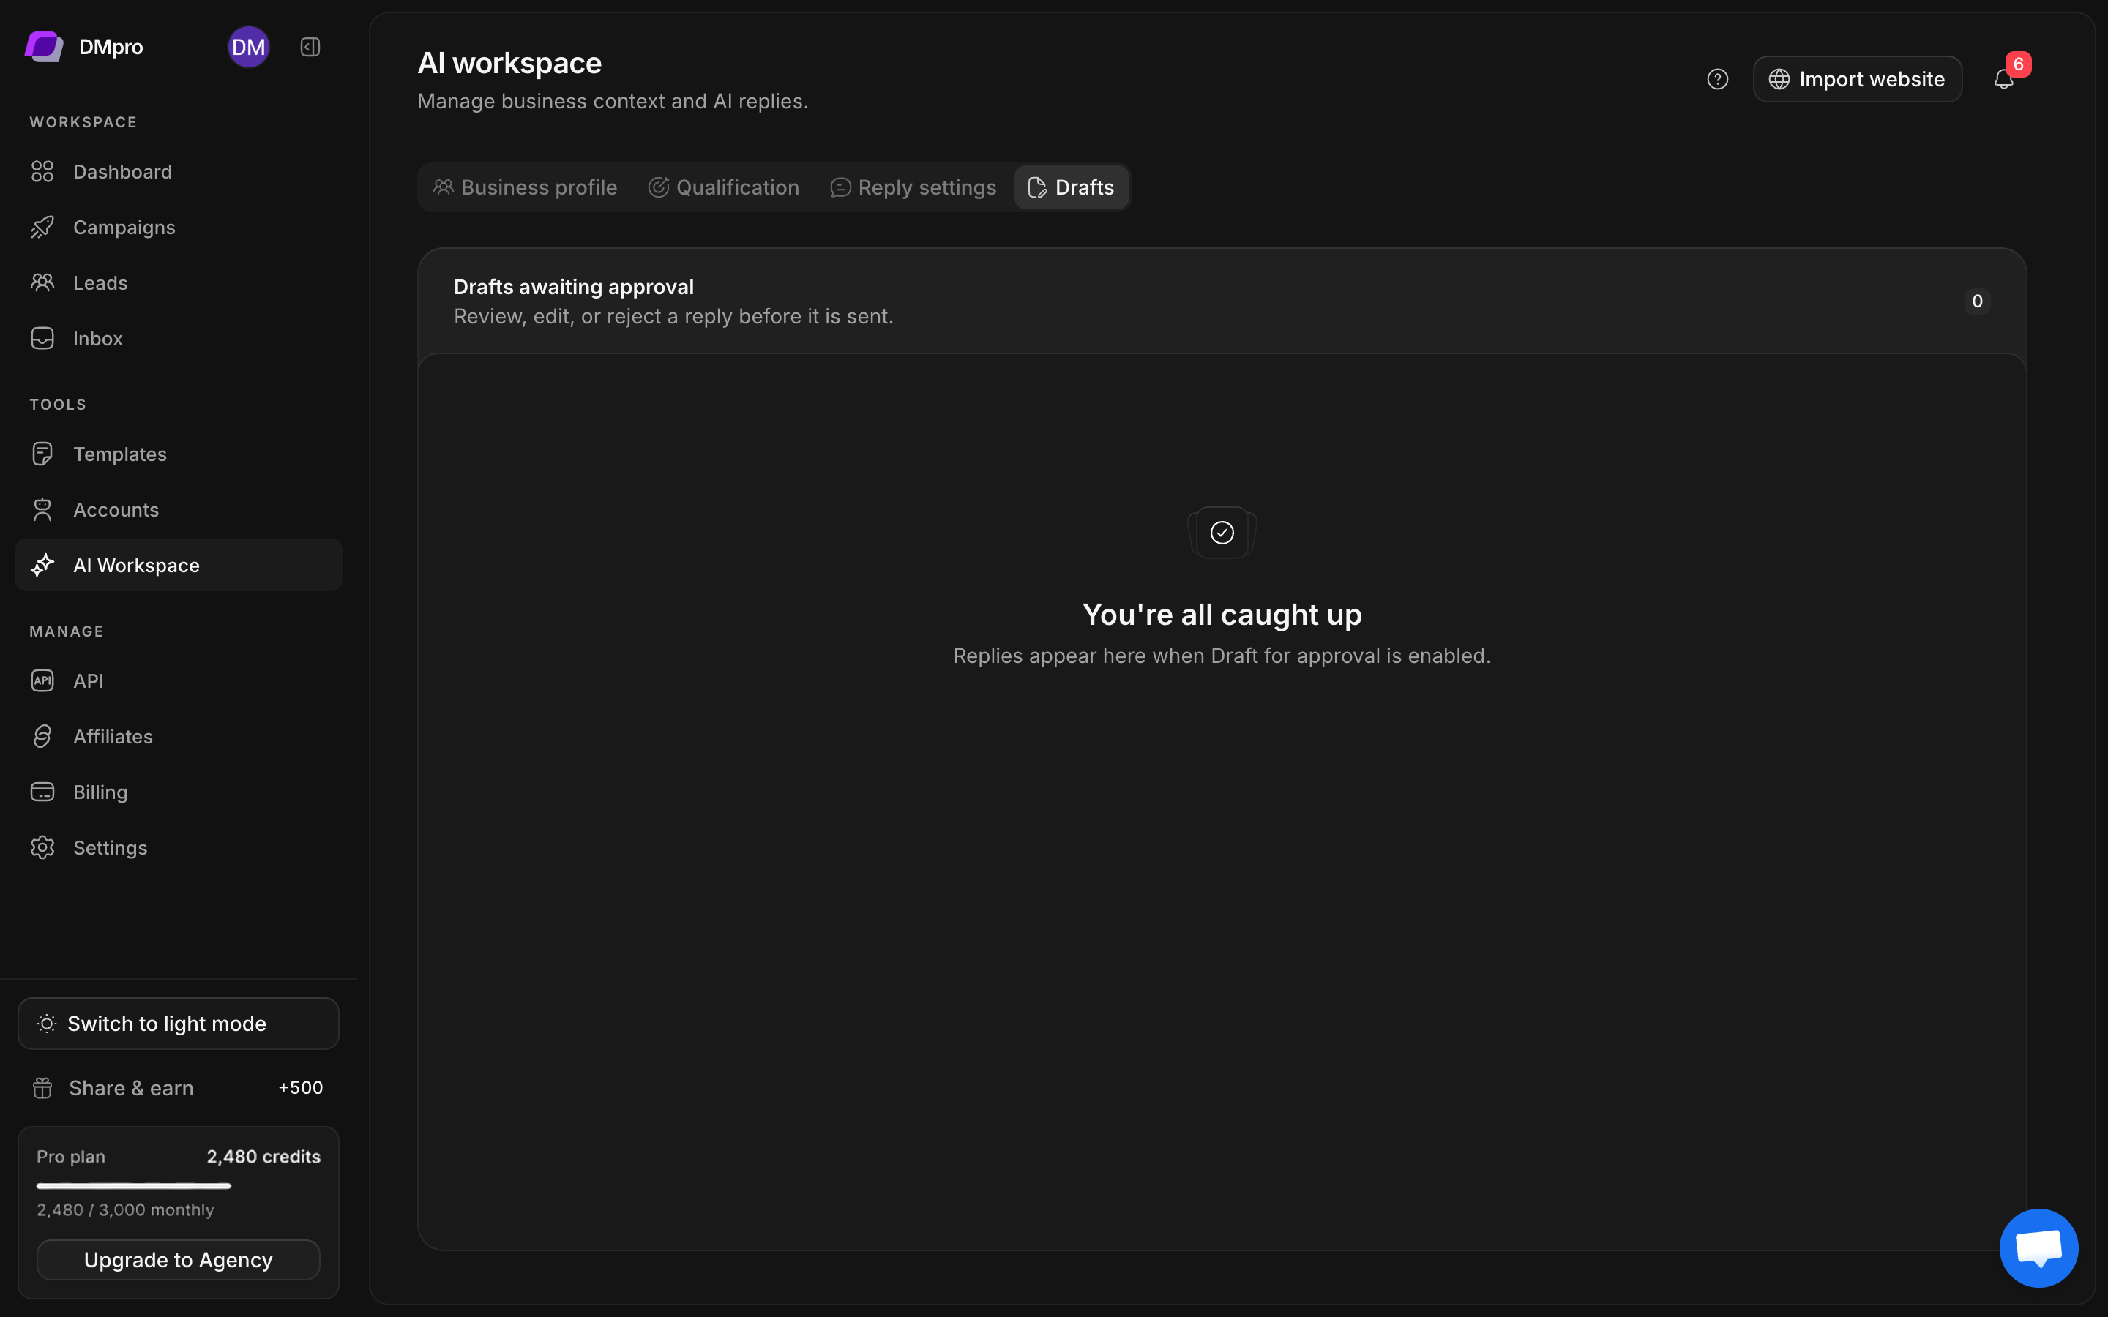Click the Leads people icon
Screen dimensions: 2108x1317
point(42,283)
